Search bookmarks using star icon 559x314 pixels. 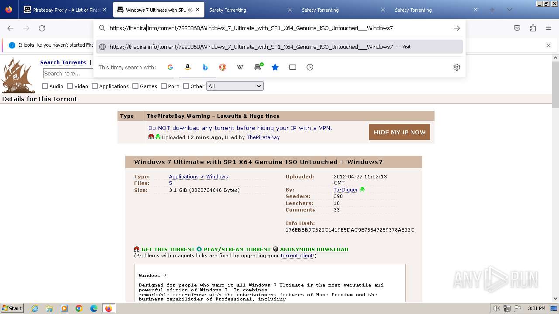tap(275, 67)
